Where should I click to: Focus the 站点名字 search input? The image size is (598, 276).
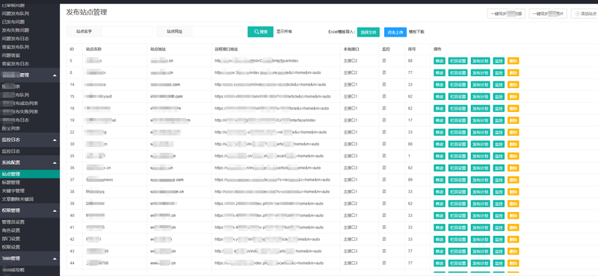(126, 31)
